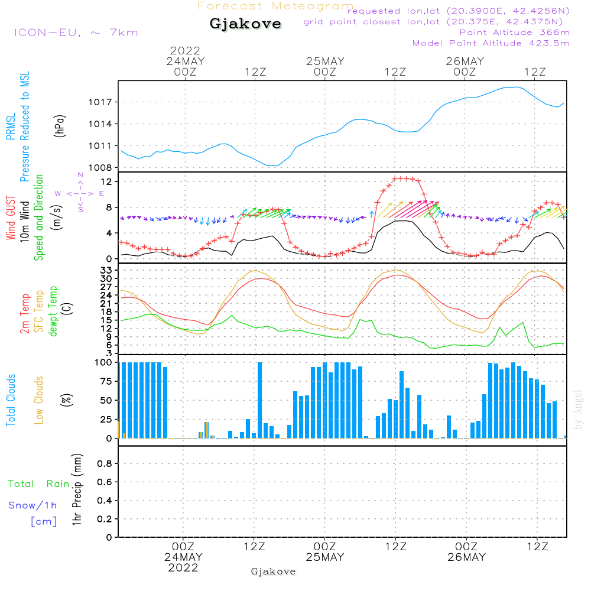Click the isolated 100% cloud bar at 12Z 24MAY
The image size is (591, 591).
(259, 400)
